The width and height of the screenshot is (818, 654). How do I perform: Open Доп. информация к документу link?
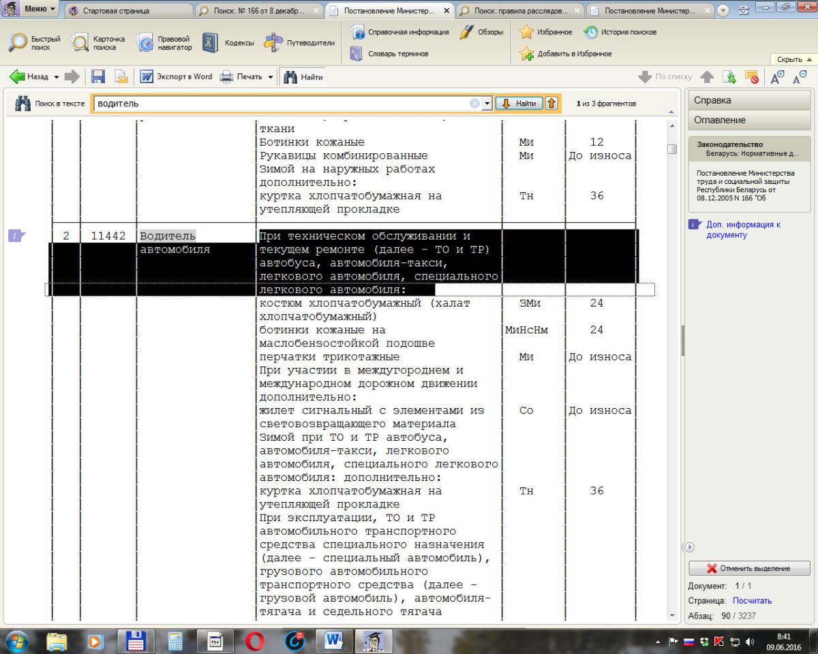[743, 229]
